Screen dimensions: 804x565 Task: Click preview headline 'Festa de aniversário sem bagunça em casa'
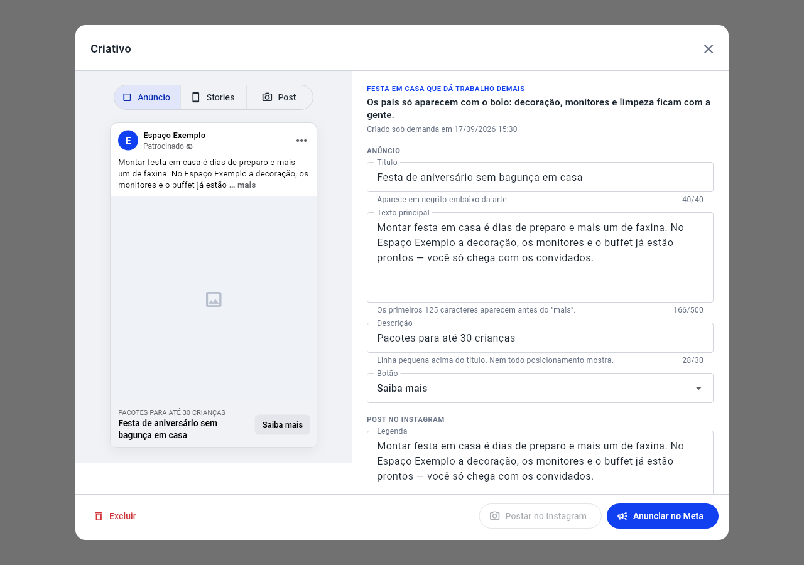(x=168, y=429)
